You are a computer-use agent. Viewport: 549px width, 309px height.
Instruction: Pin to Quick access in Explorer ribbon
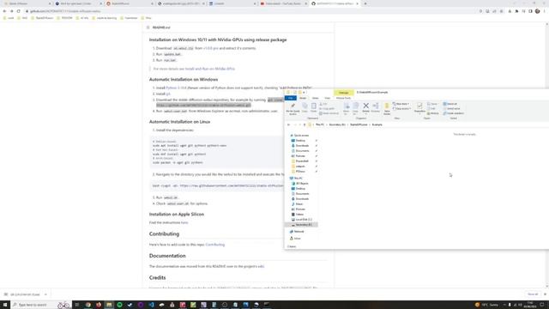pos(293,108)
